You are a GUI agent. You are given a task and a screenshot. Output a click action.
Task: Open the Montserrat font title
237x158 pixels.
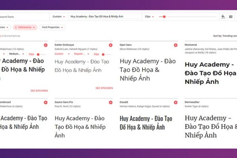click(191, 45)
